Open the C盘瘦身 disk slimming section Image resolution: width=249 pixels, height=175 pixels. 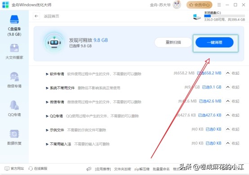click(14, 26)
